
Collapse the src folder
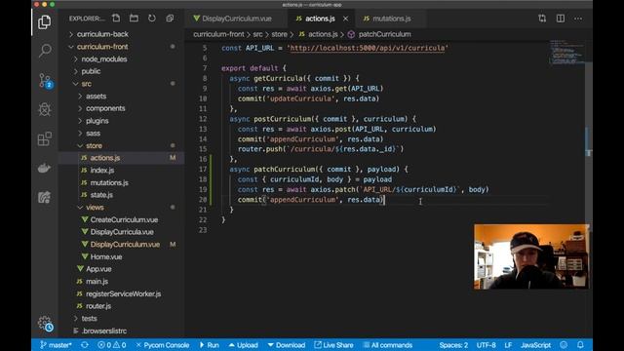87,84
